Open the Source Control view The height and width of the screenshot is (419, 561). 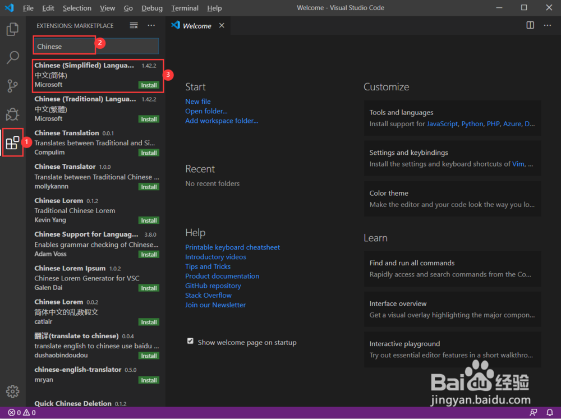(12, 86)
